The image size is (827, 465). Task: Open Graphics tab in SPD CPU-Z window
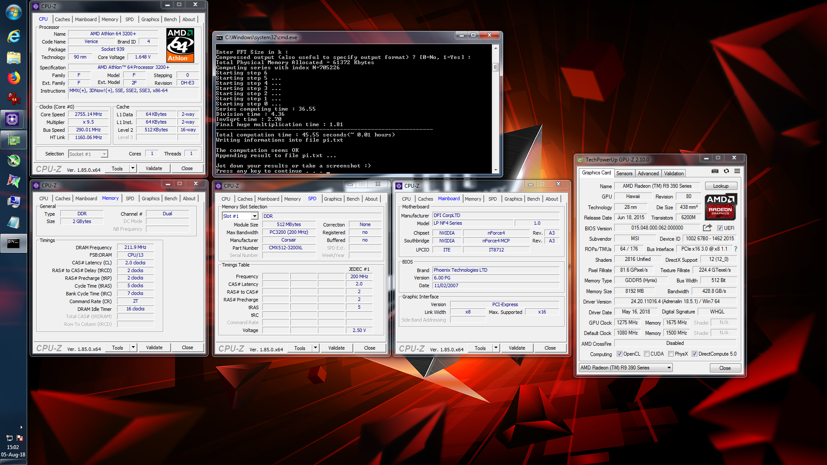click(x=333, y=199)
